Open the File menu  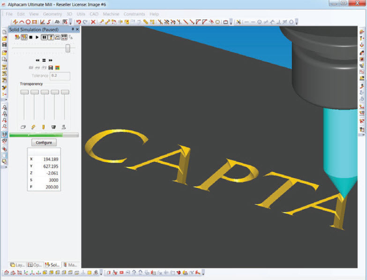[x=9, y=14]
